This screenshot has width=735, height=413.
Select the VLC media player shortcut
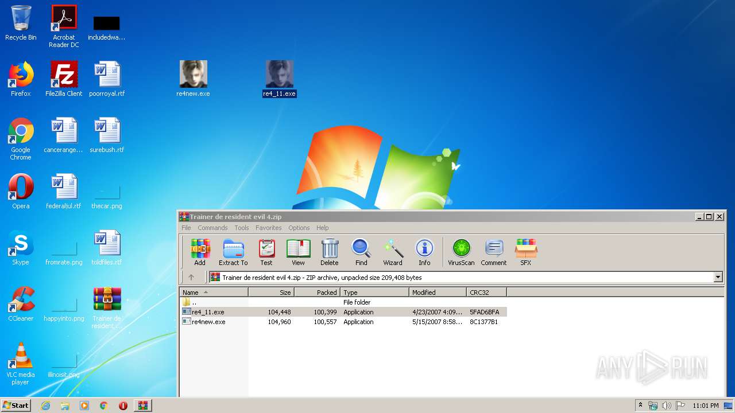click(21, 364)
